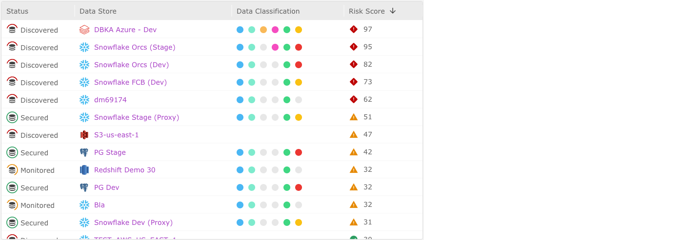This screenshot has height=240, width=683.
Task: Open DBKA Azure - Dev data store link
Action: [x=125, y=30]
